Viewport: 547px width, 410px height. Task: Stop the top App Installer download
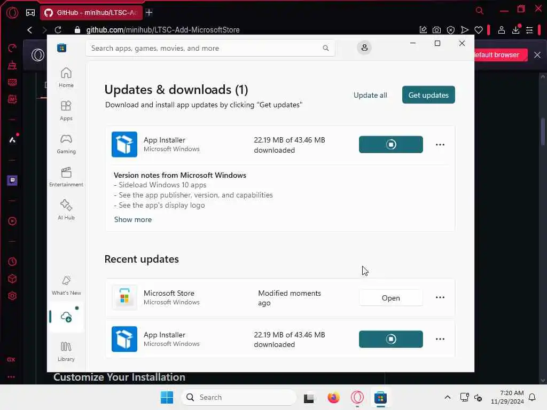tap(390, 144)
